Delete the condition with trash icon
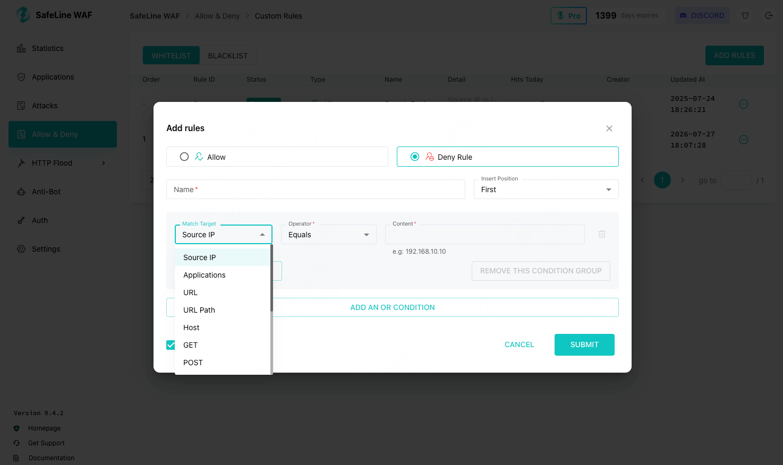This screenshot has width=783, height=465. [x=602, y=234]
